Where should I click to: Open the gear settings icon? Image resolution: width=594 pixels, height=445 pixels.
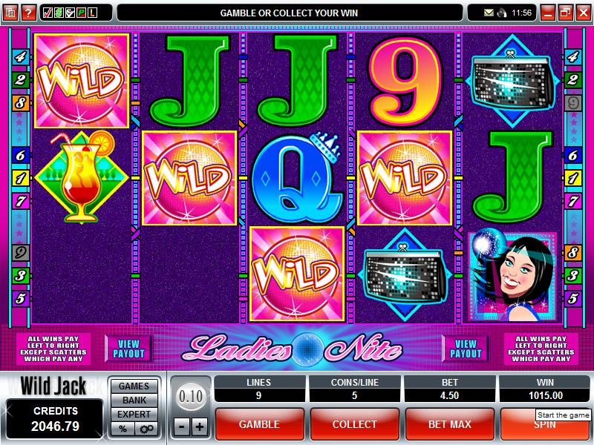(x=146, y=429)
